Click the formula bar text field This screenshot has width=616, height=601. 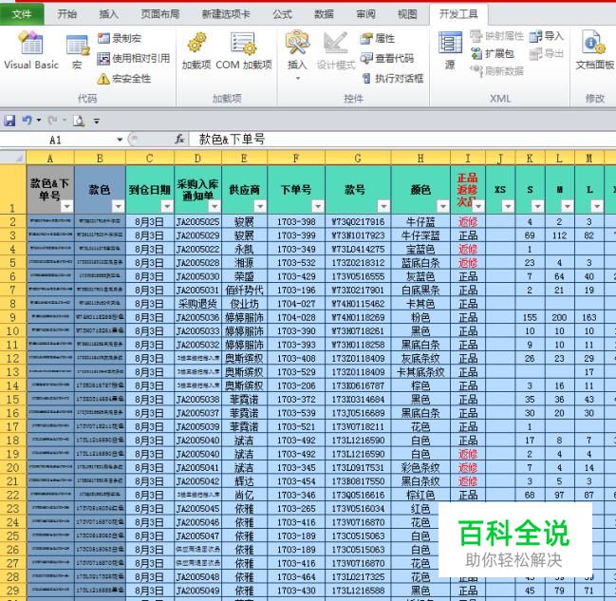[x=402, y=140]
